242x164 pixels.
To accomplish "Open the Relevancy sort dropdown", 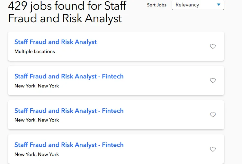I will (x=198, y=5).
